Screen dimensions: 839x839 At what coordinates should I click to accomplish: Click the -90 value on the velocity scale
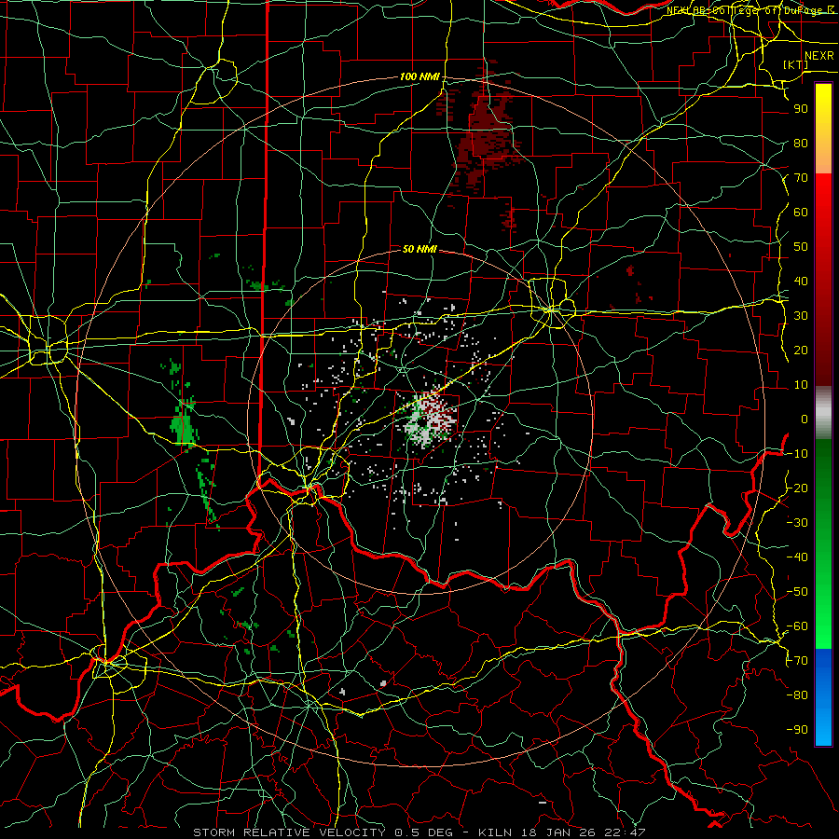(x=797, y=730)
